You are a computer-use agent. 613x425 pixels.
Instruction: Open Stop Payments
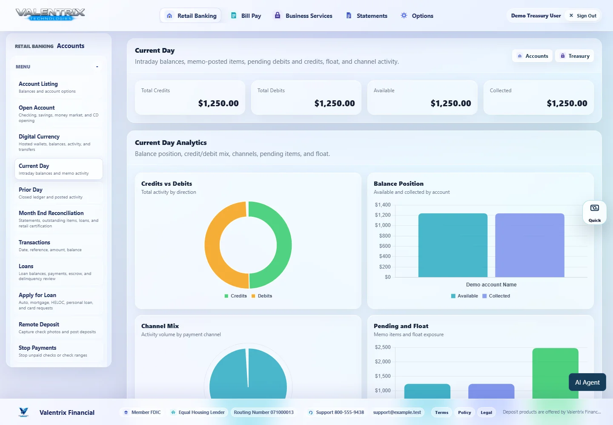(59, 351)
